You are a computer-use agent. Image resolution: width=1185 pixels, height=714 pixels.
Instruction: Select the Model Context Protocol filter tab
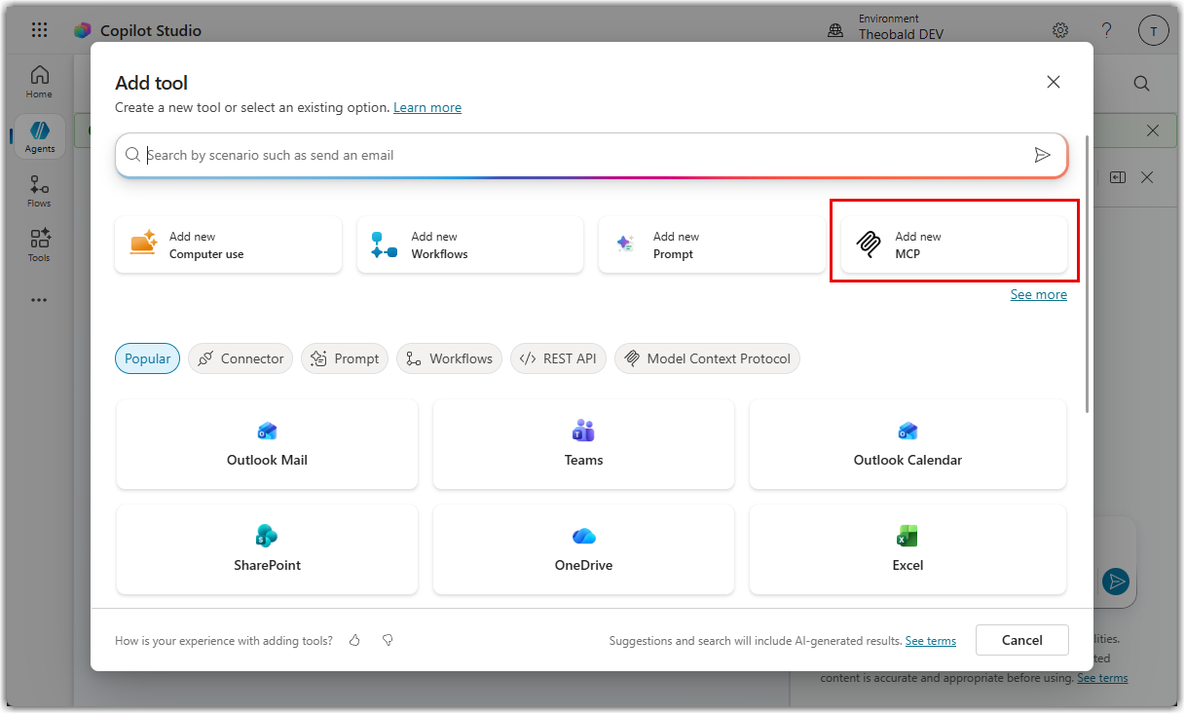tap(707, 358)
